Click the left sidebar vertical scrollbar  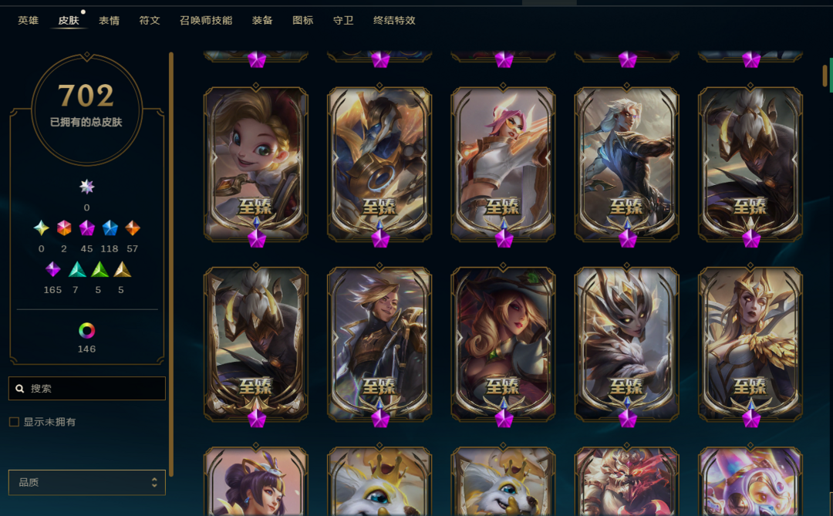coord(171,264)
